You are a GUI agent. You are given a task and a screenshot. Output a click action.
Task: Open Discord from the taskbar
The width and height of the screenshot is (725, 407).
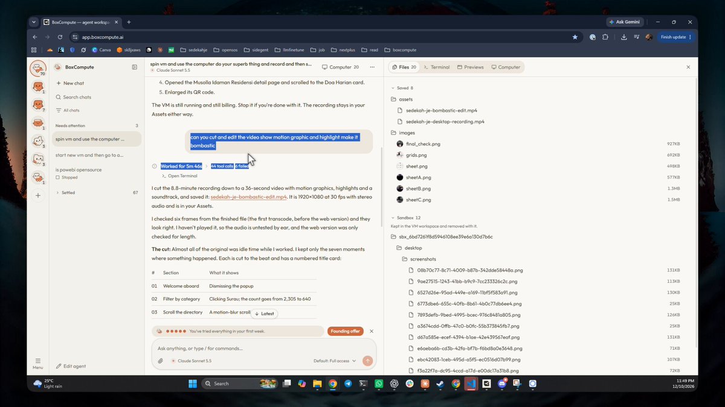pyautogui.click(x=502, y=383)
